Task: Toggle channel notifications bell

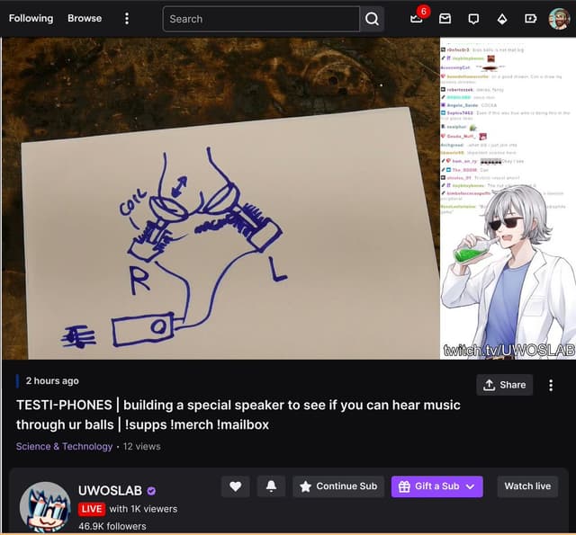Action: pos(271,486)
